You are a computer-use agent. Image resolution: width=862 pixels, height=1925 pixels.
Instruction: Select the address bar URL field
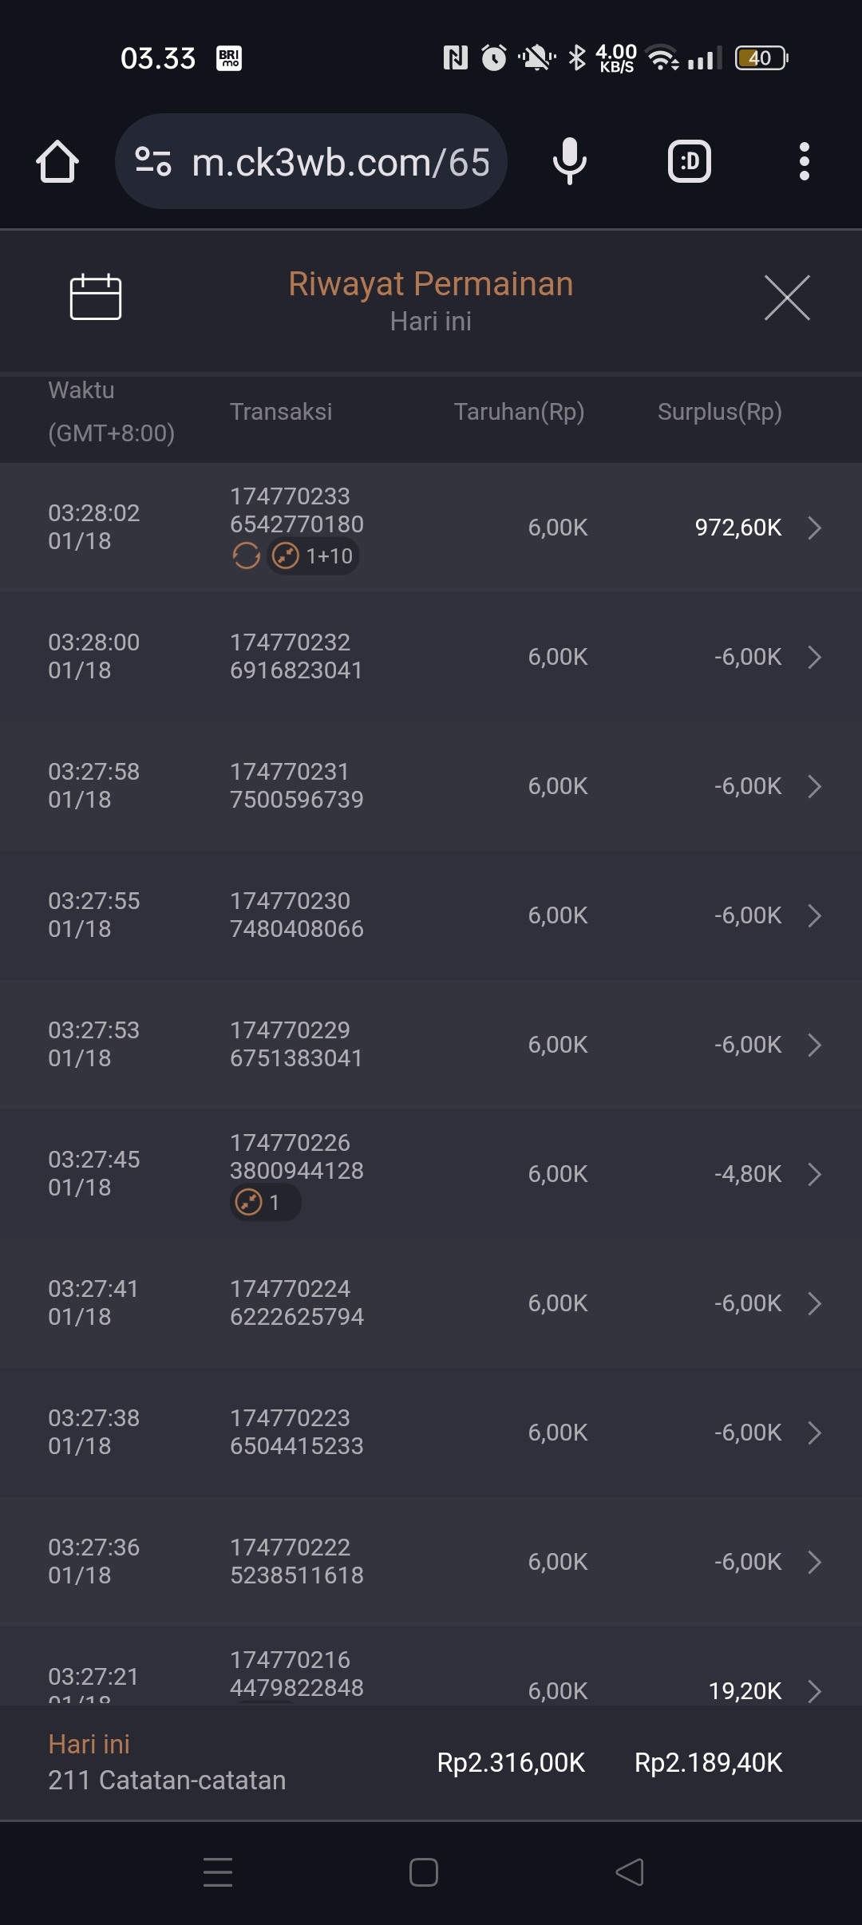(339, 162)
